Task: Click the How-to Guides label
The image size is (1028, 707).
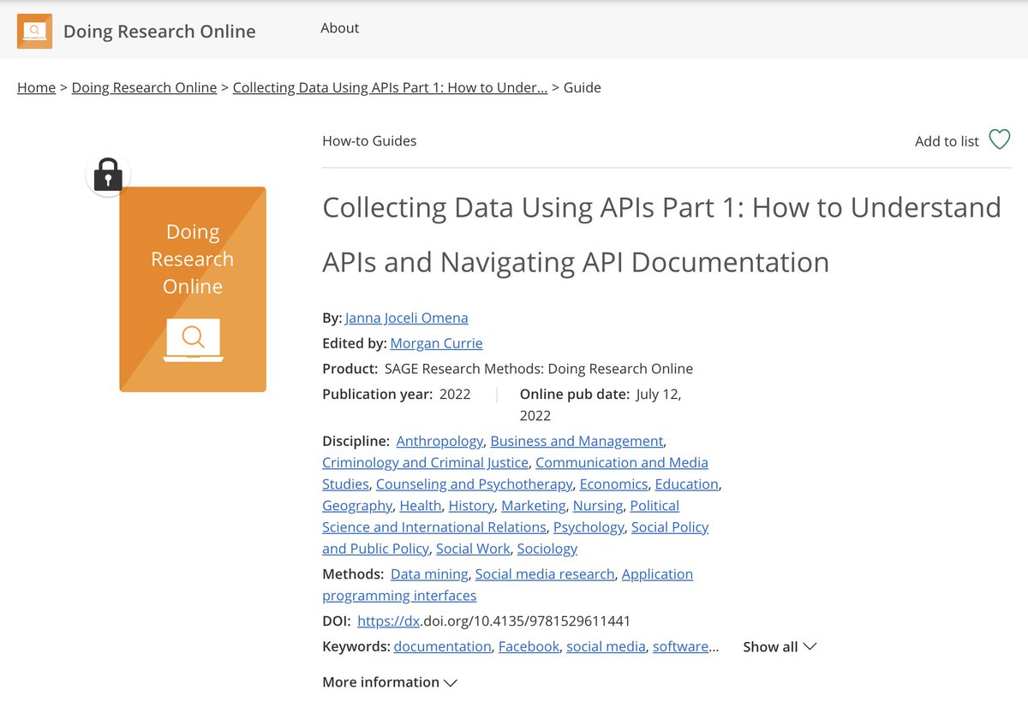Action: (x=369, y=141)
